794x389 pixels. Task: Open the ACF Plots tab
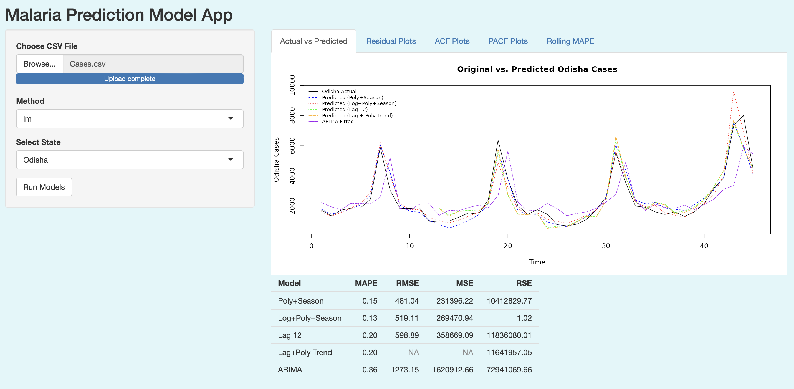[x=452, y=41]
